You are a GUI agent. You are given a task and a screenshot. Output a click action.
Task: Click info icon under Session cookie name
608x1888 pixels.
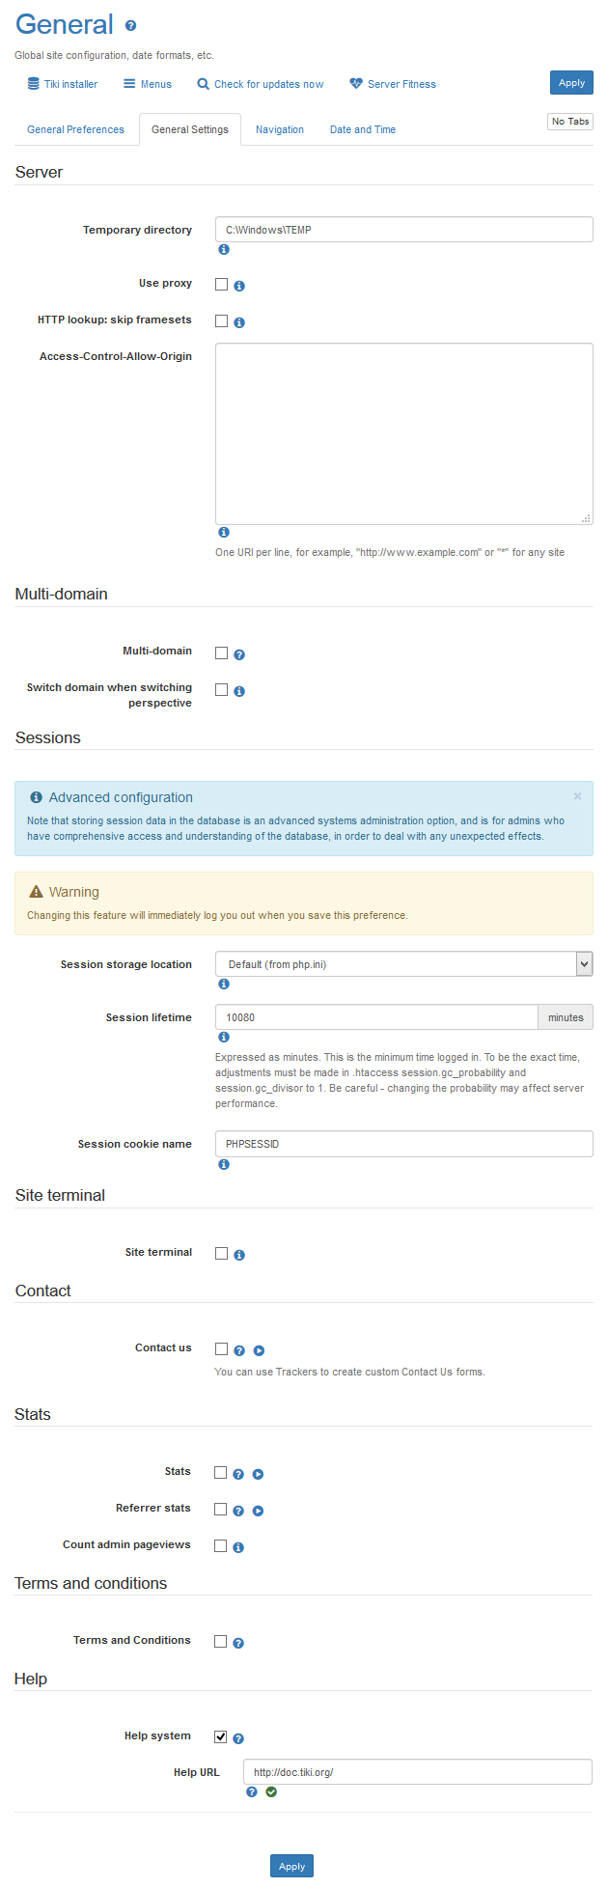[224, 1164]
